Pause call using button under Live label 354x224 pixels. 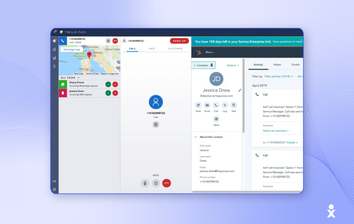pos(156,124)
